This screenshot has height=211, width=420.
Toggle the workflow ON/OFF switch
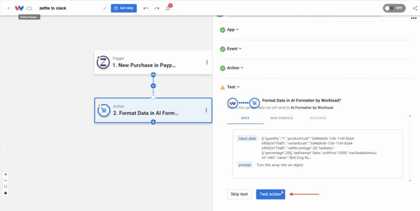click(394, 8)
